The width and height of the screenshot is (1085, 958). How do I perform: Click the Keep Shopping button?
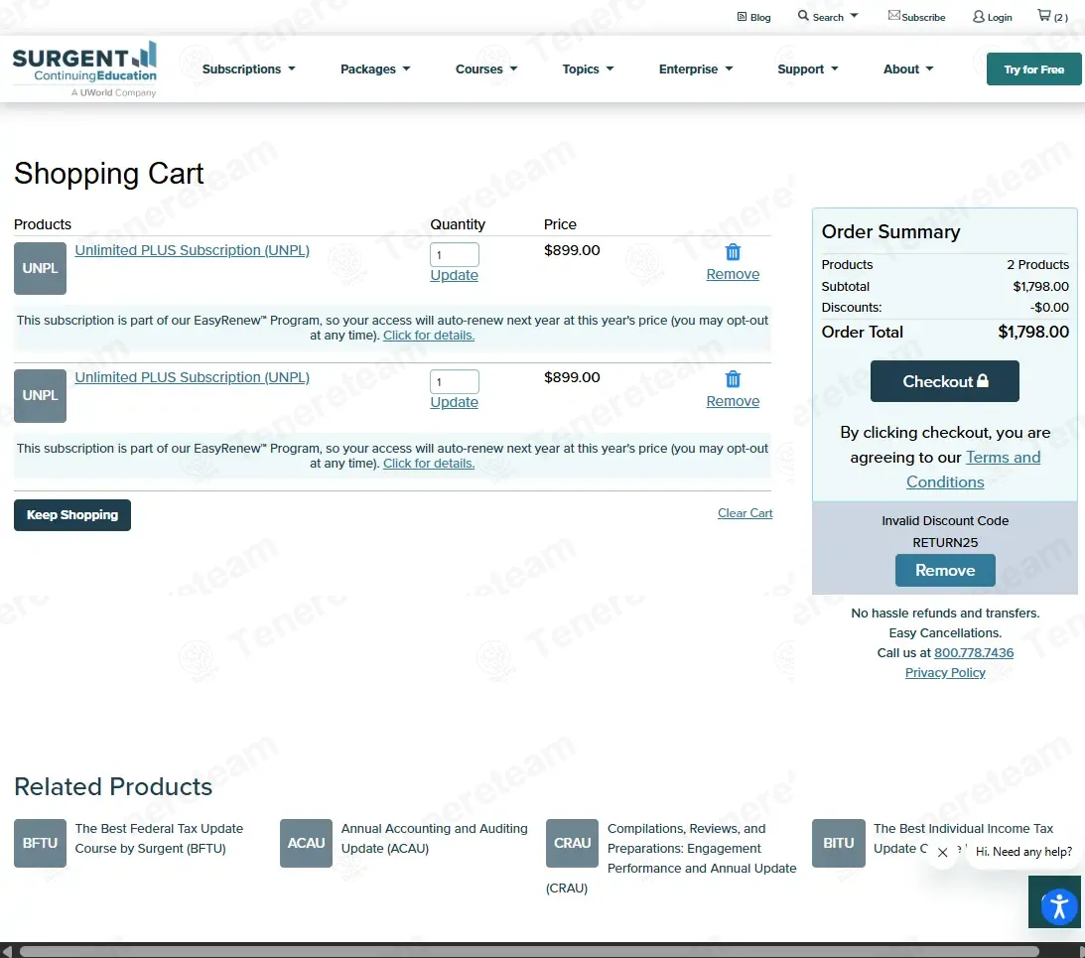(x=72, y=515)
